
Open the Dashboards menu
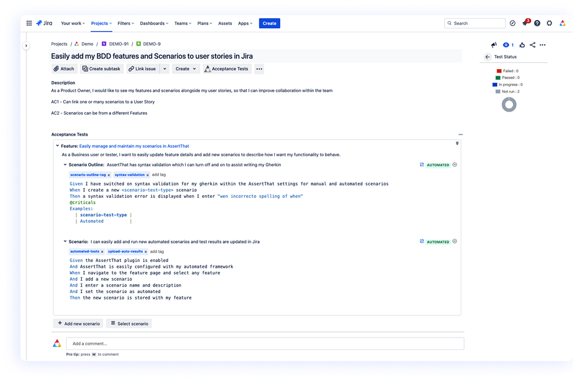point(154,23)
